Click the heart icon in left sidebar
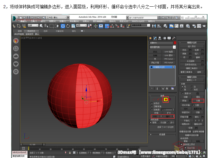Screen dimensions: 212x158 pyautogui.click(x=16, y=64)
